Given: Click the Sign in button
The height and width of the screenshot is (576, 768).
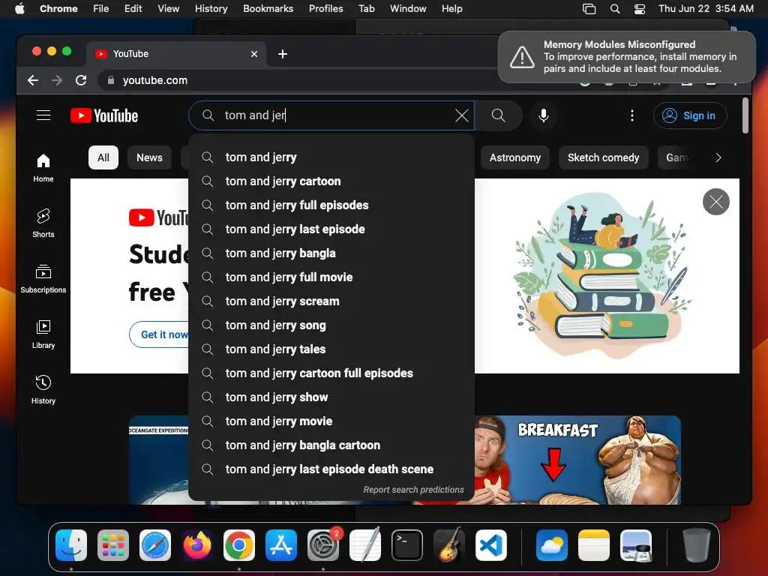Looking at the screenshot, I should pos(690,115).
